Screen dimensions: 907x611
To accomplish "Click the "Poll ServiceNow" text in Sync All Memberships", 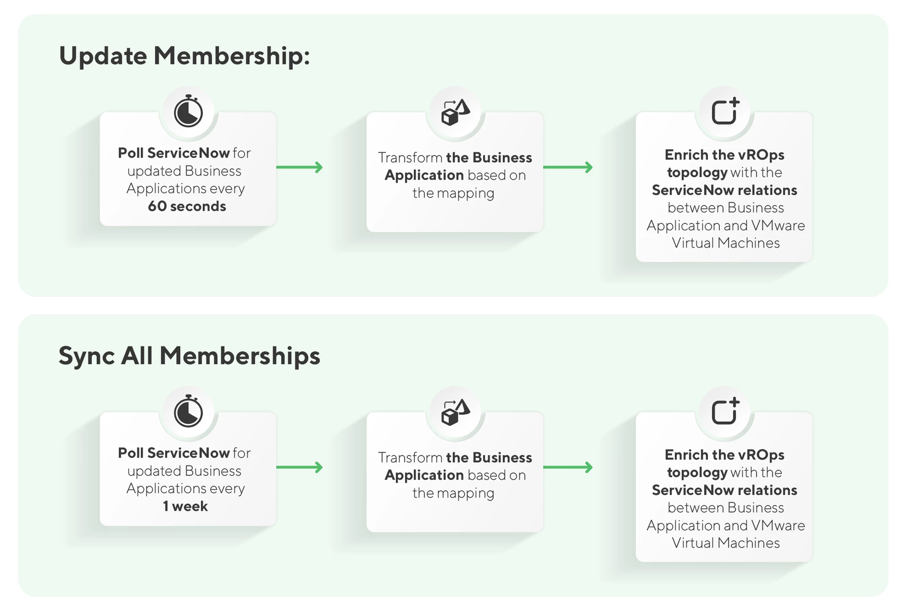I will click(x=174, y=453).
